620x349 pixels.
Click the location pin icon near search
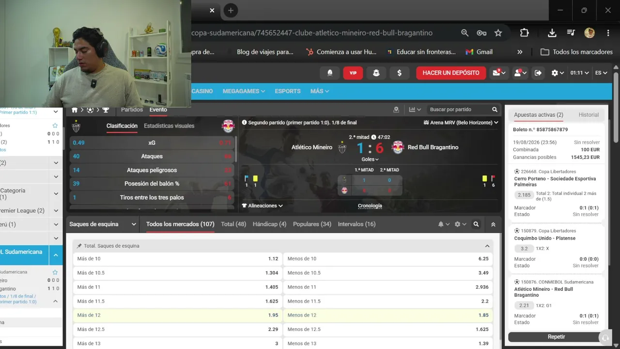click(396, 110)
